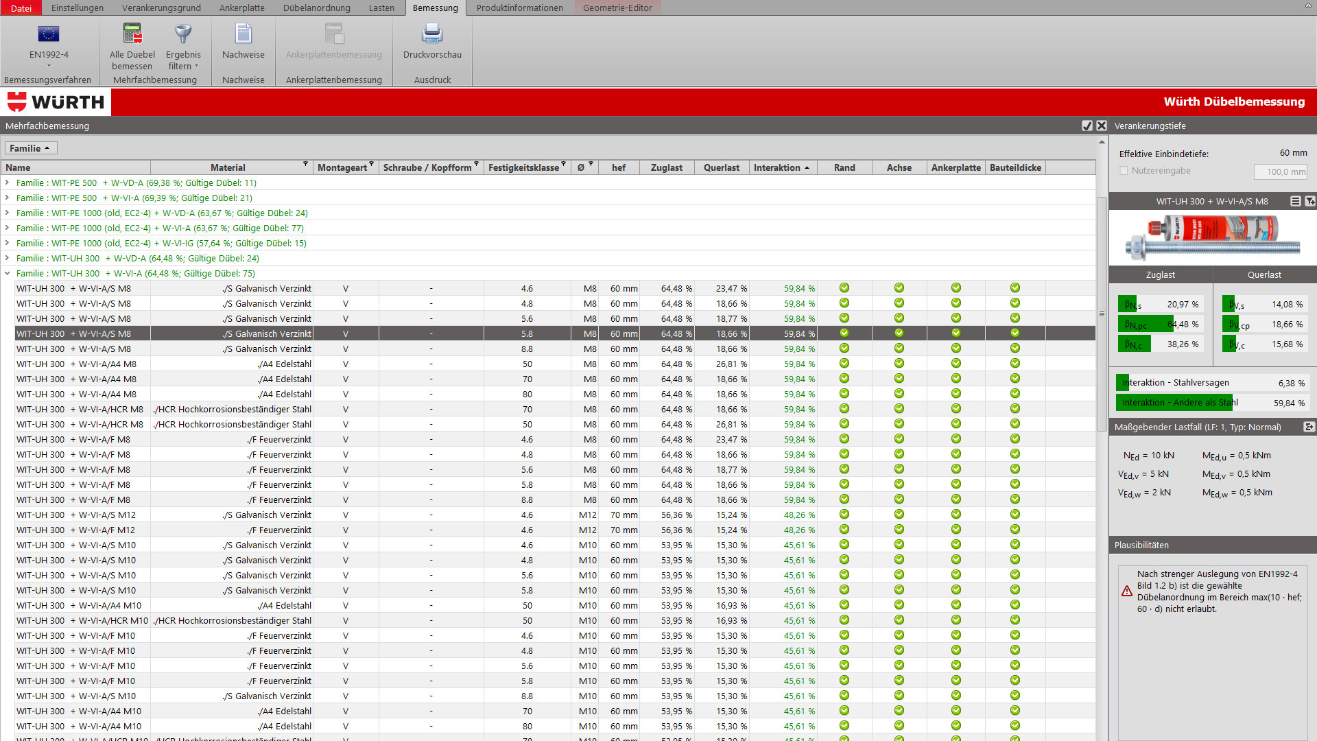Select the W-VI-A/HCR M8 row with Festigkeitsklasse 70
The image size is (1317, 741).
555,409
